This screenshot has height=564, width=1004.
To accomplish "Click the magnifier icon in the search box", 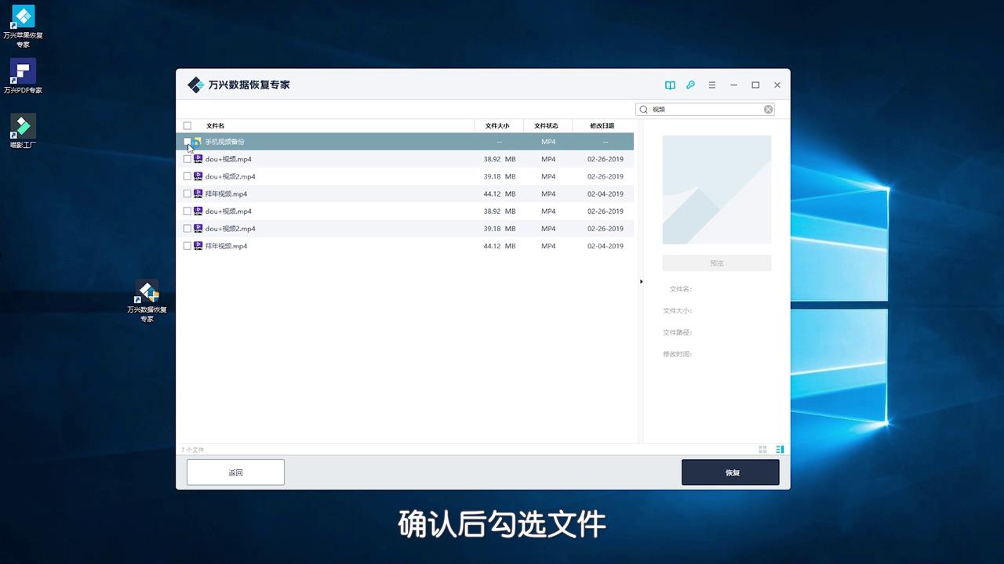I will click(643, 109).
